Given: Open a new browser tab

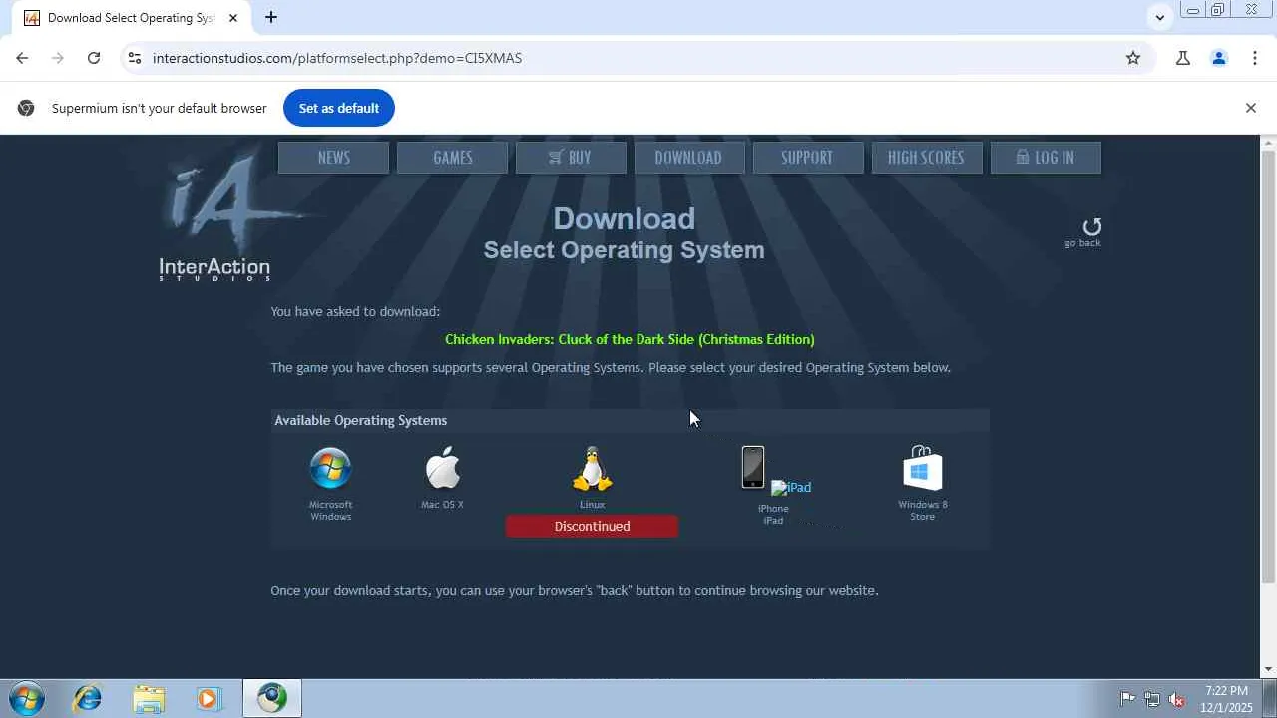Looking at the screenshot, I should point(271,17).
